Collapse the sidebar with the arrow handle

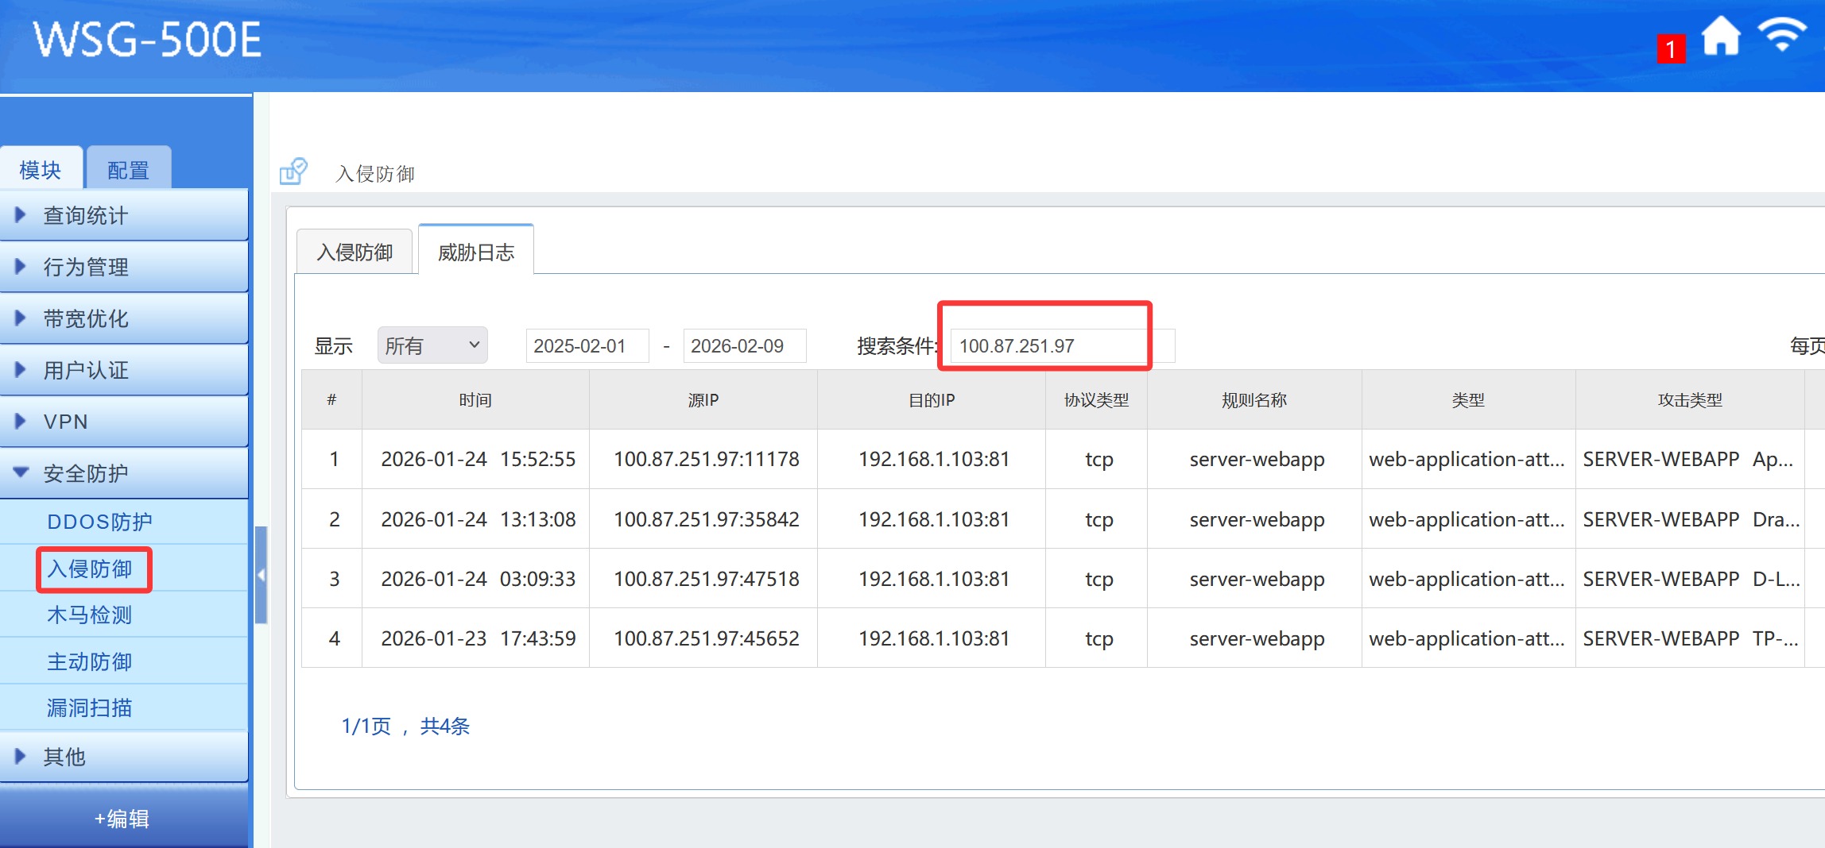coord(261,575)
